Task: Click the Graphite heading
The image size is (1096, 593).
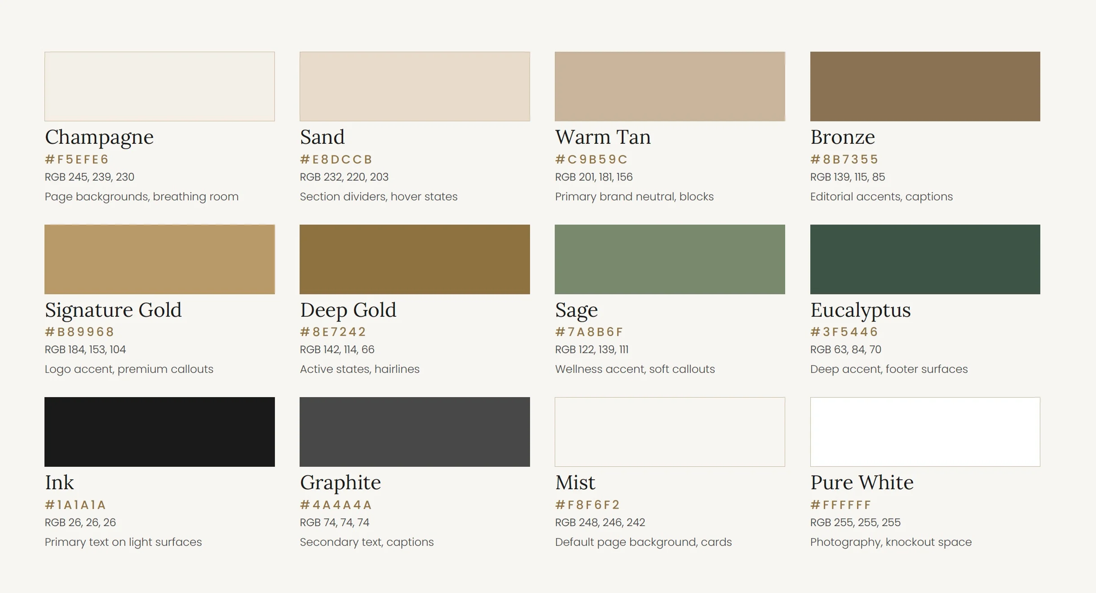Action: (x=340, y=483)
